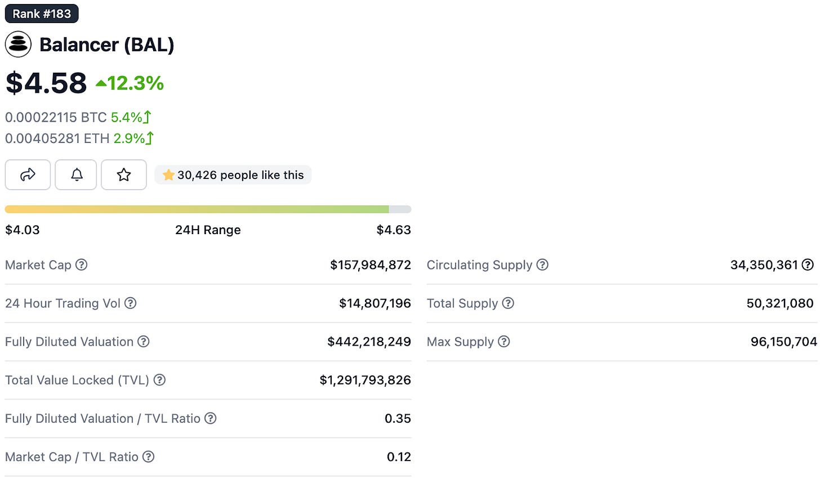Open Market Cap help tooltip icon
This screenshot has height=479, width=820.
(x=82, y=265)
